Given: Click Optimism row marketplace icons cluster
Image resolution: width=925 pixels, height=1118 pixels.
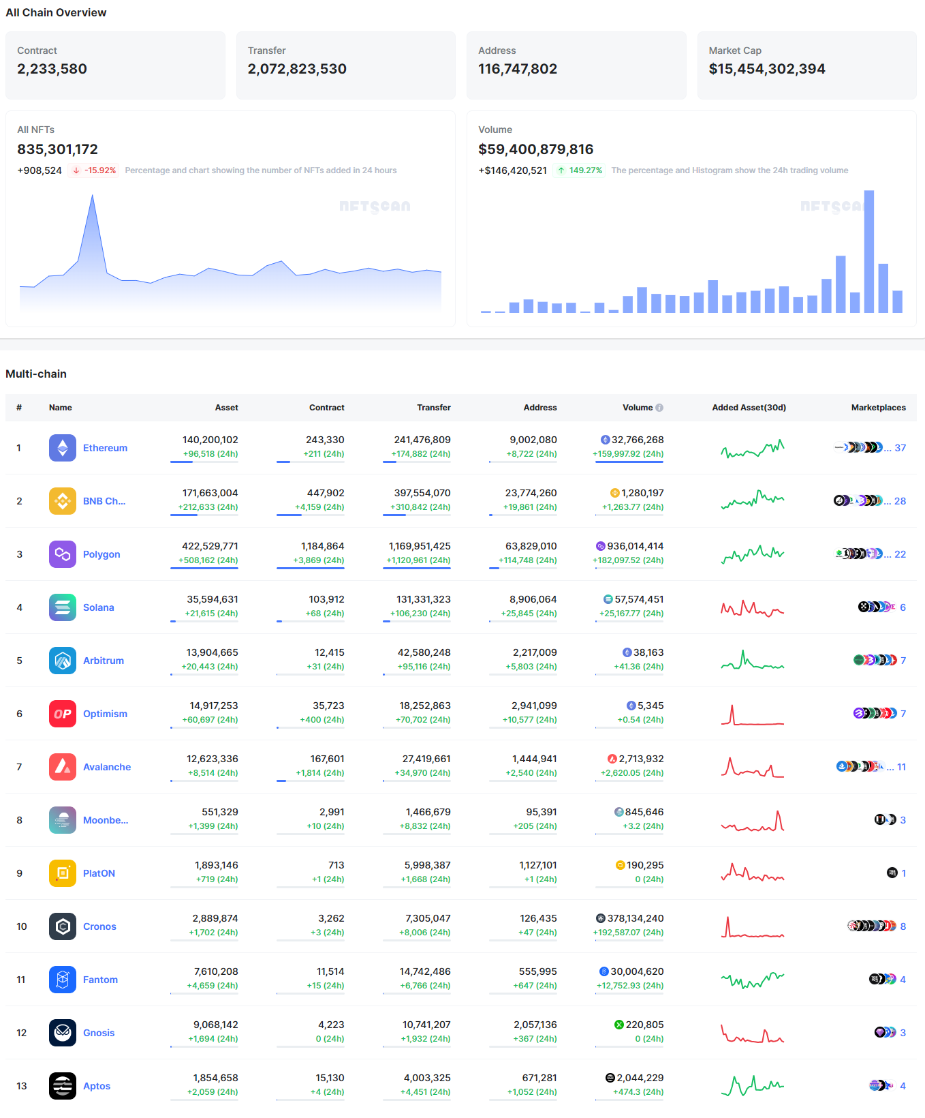Looking at the screenshot, I should click(x=875, y=714).
